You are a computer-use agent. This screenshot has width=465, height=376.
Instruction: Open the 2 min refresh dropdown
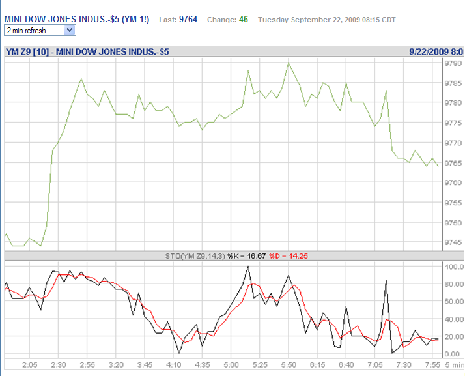[x=40, y=30]
